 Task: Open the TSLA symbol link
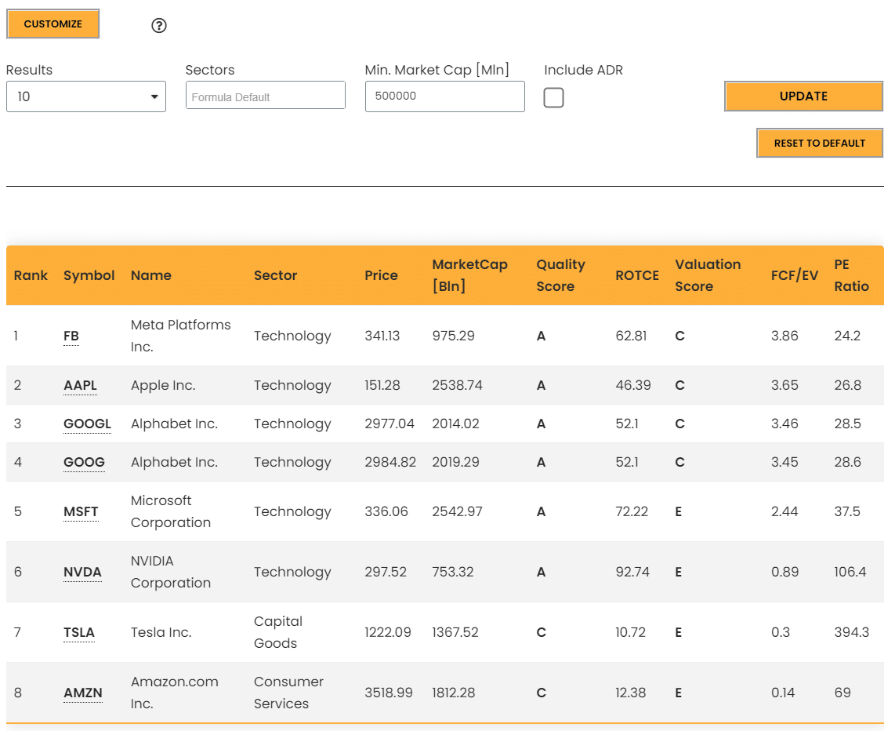[x=79, y=633]
